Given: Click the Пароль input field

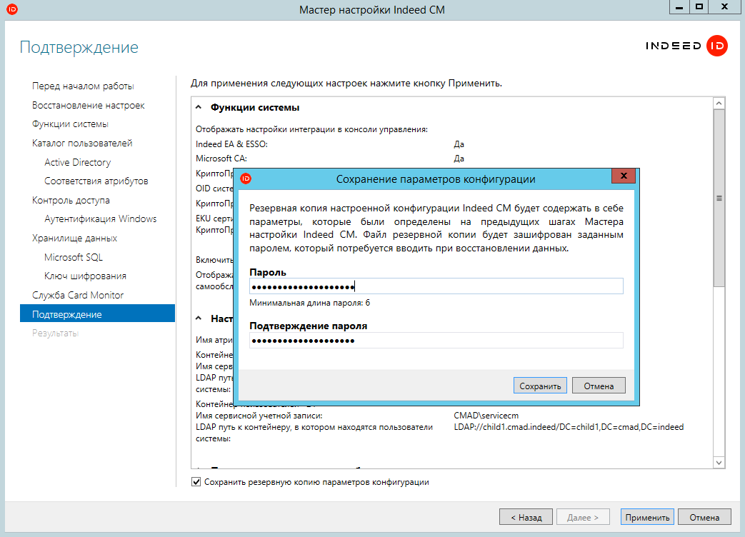Looking at the screenshot, I should [436, 286].
